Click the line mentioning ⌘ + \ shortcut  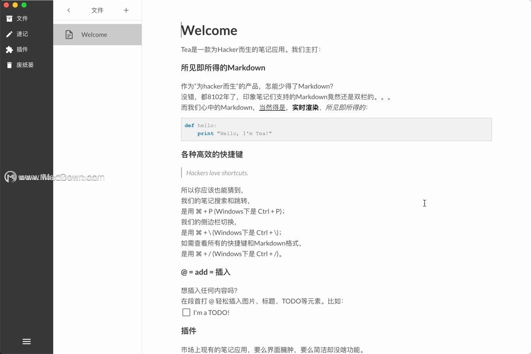pyautogui.click(x=231, y=233)
